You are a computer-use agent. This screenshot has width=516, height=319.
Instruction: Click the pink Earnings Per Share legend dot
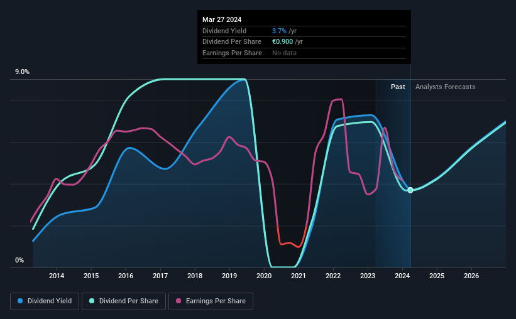click(178, 301)
